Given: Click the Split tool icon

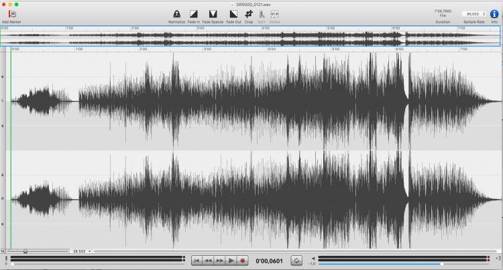Looking at the screenshot, I should click(x=262, y=13).
